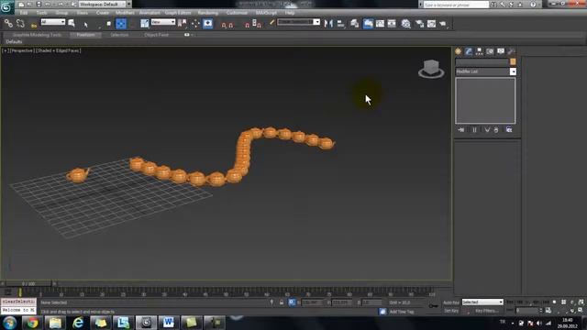Switch to the Utilities command panel
Image resolution: width=587 pixels, height=330 pixels.
511,51
